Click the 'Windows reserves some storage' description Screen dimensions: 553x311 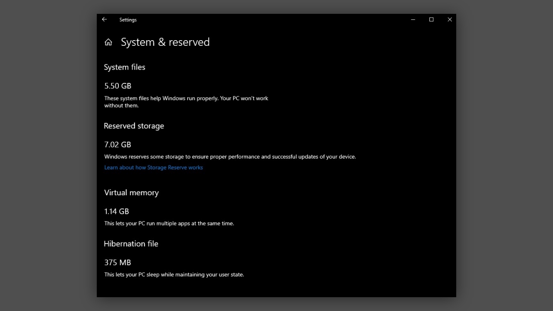230,157
